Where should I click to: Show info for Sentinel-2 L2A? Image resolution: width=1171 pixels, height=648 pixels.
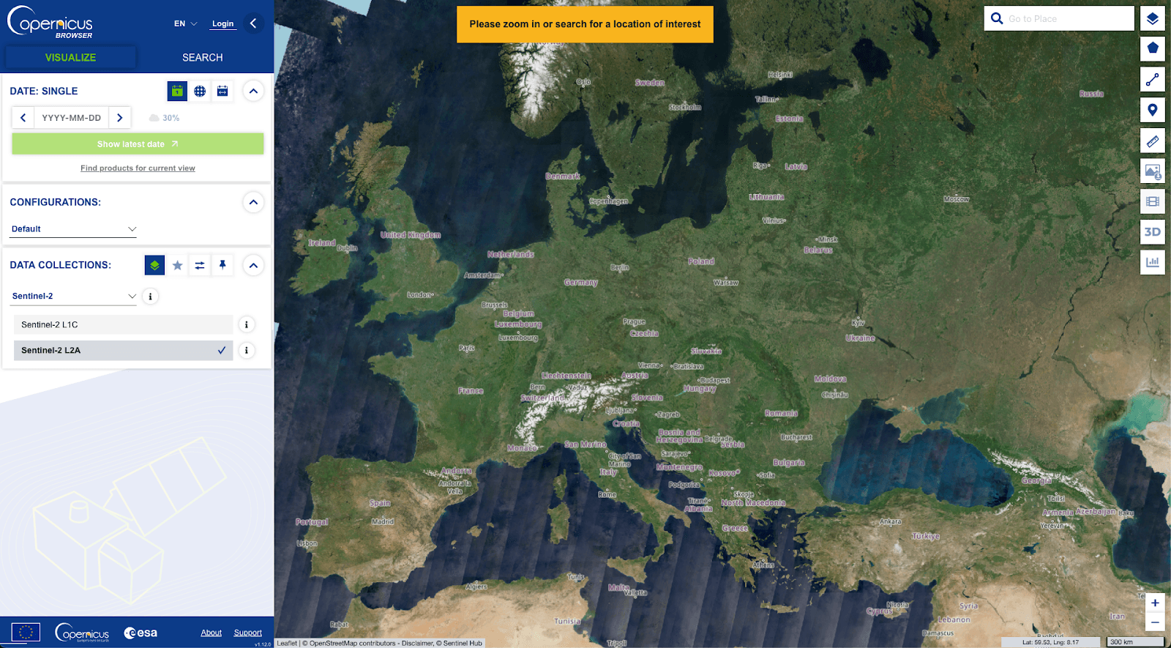pos(247,350)
